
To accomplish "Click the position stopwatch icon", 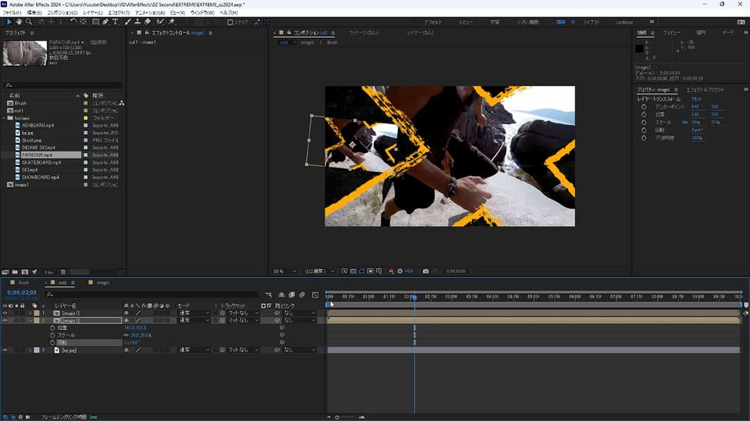I will click(52, 328).
